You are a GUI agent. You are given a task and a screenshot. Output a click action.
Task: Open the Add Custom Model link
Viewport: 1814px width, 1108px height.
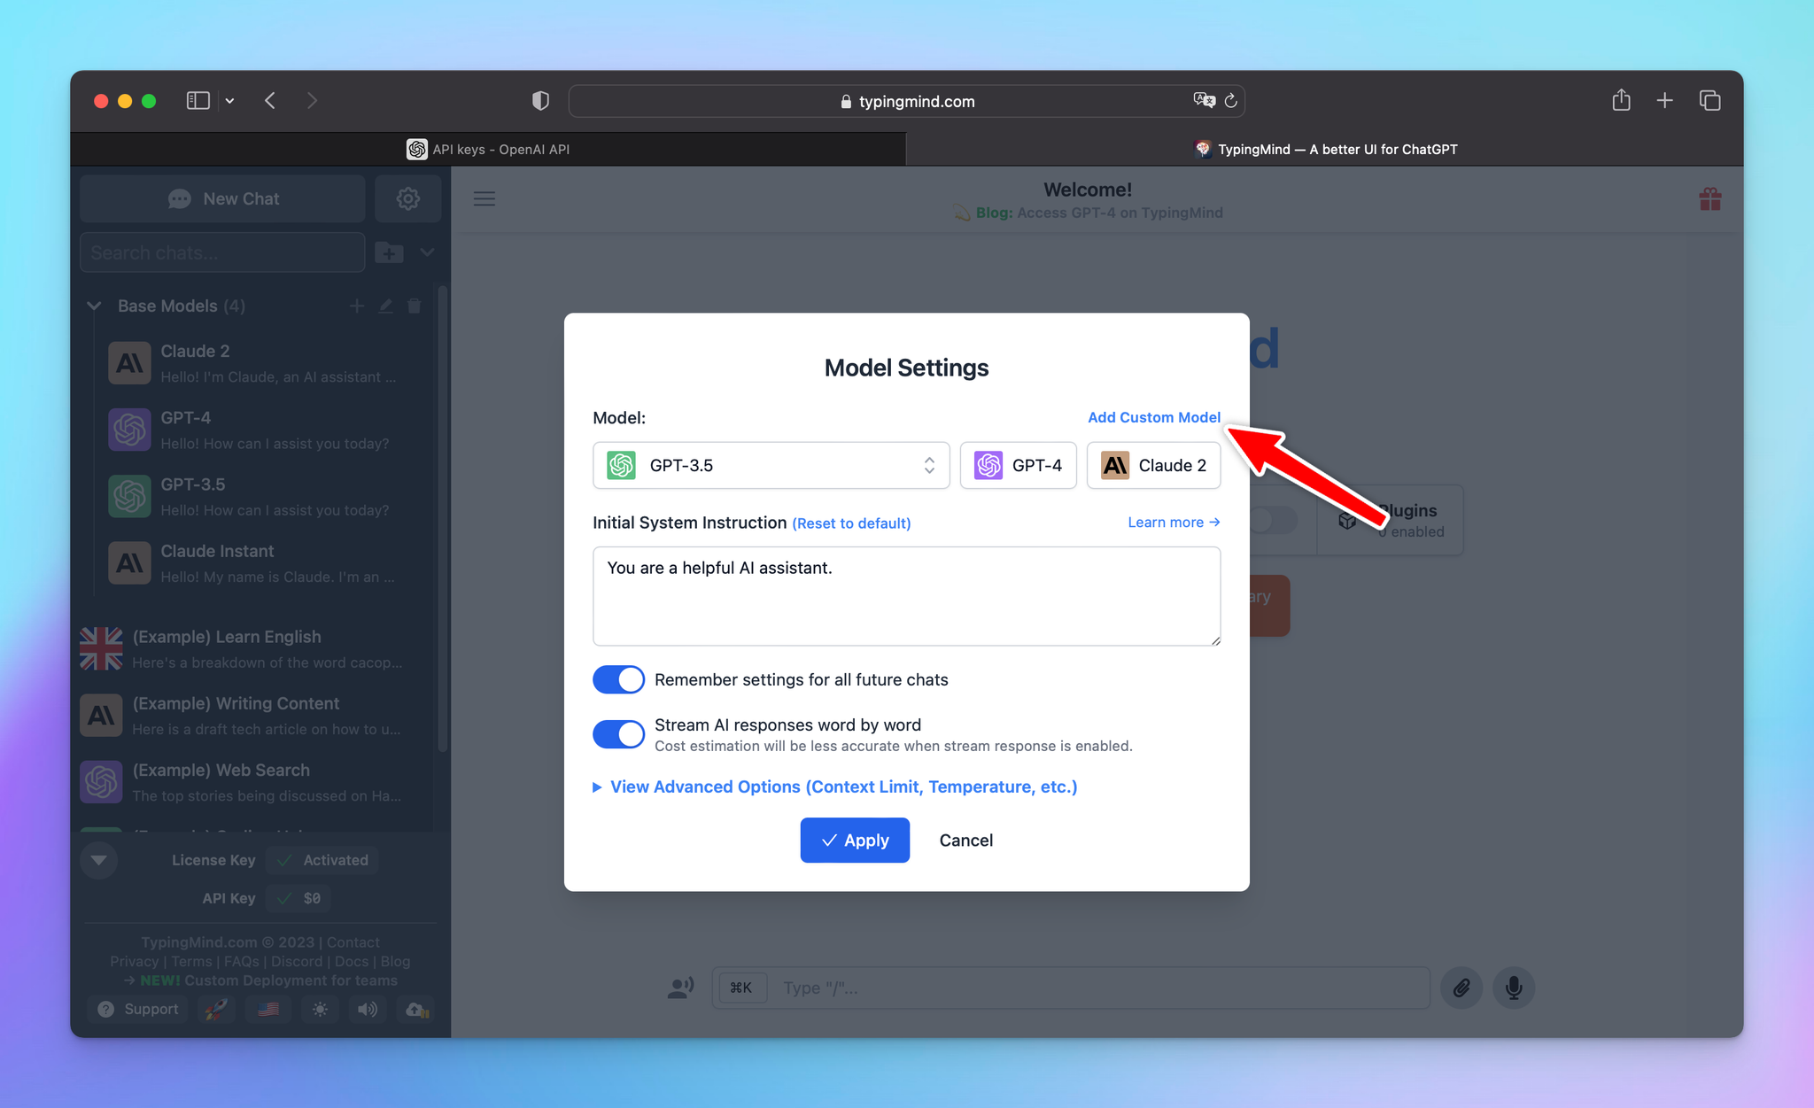1153,417
